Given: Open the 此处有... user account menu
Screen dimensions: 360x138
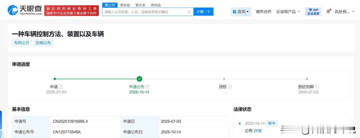Looking at the screenshot, I should click(x=344, y=12).
